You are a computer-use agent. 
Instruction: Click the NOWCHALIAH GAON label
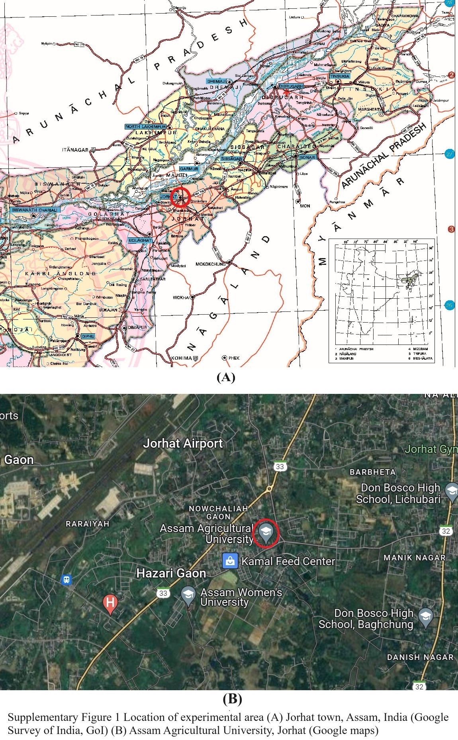coord(218,512)
